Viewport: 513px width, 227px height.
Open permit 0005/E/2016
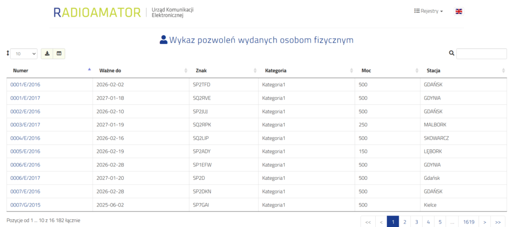pos(25,151)
